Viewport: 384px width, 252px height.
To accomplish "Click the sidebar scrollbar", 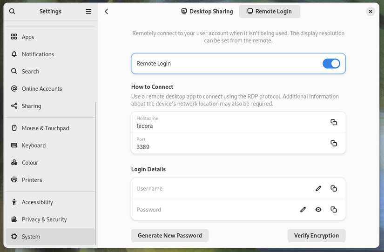I will pos(95,174).
